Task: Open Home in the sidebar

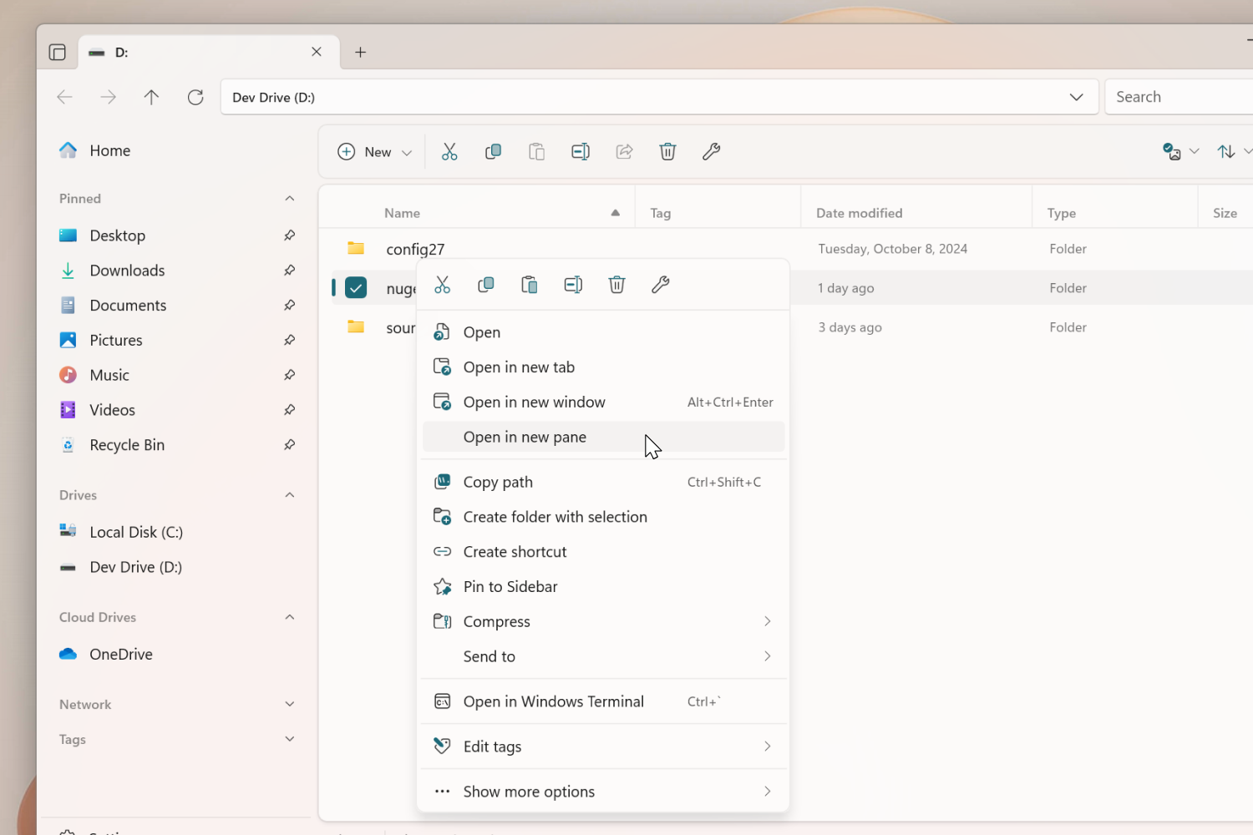Action: pos(177,150)
